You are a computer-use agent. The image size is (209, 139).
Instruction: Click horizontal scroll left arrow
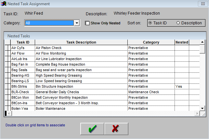click(9, 114)
